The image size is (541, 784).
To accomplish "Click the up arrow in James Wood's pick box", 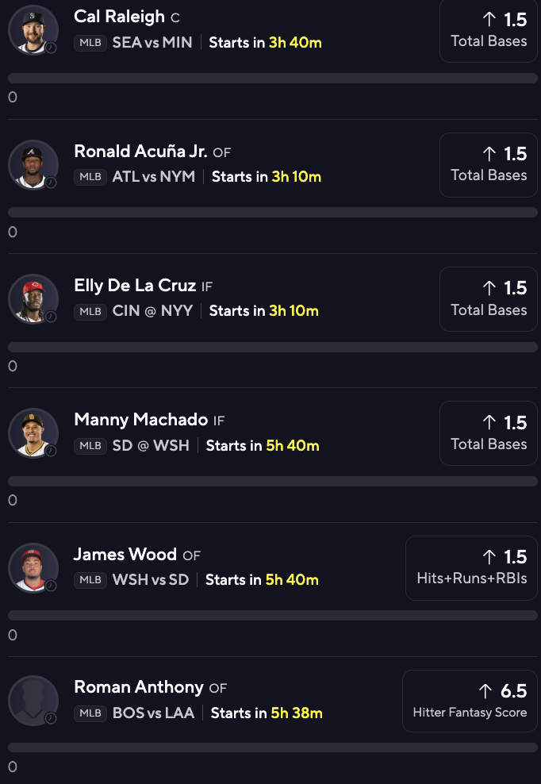I will (x=489, y=557).
